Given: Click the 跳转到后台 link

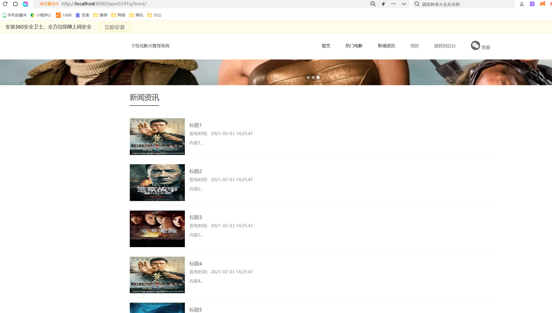Looking at the screenshot, I should click(x=445, y=46).
